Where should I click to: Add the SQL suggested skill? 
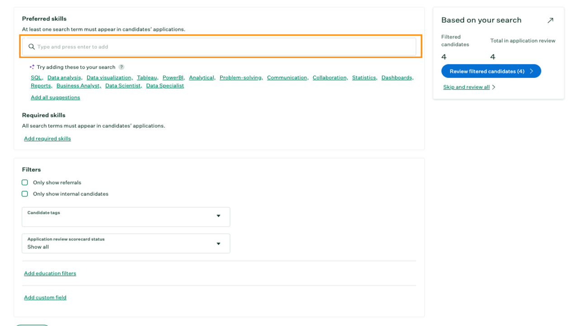36,78
